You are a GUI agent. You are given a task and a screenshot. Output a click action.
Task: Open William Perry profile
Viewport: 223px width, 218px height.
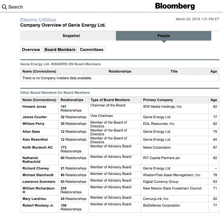coord(33,124)
